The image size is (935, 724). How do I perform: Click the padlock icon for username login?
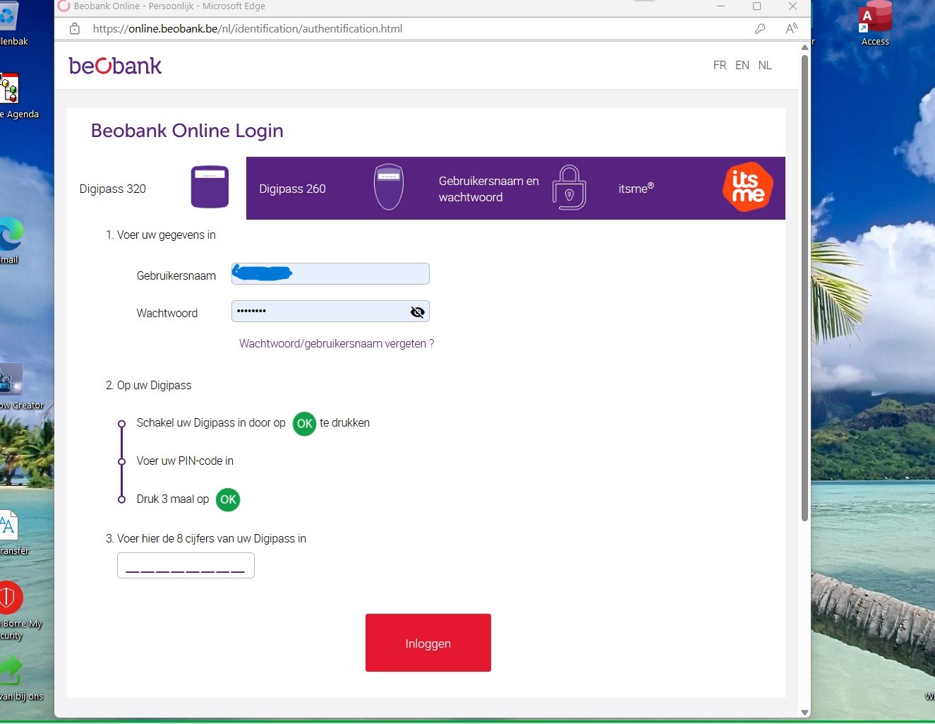click(569, 188)
